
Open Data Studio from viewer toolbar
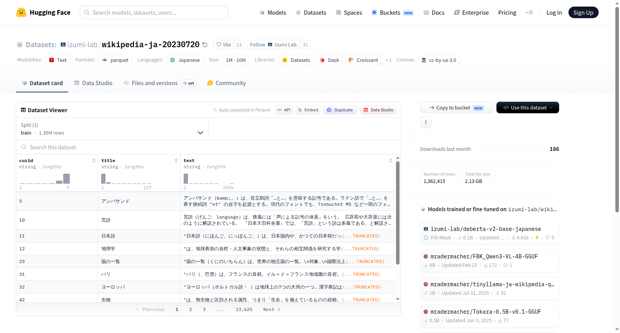pos(378,110)
